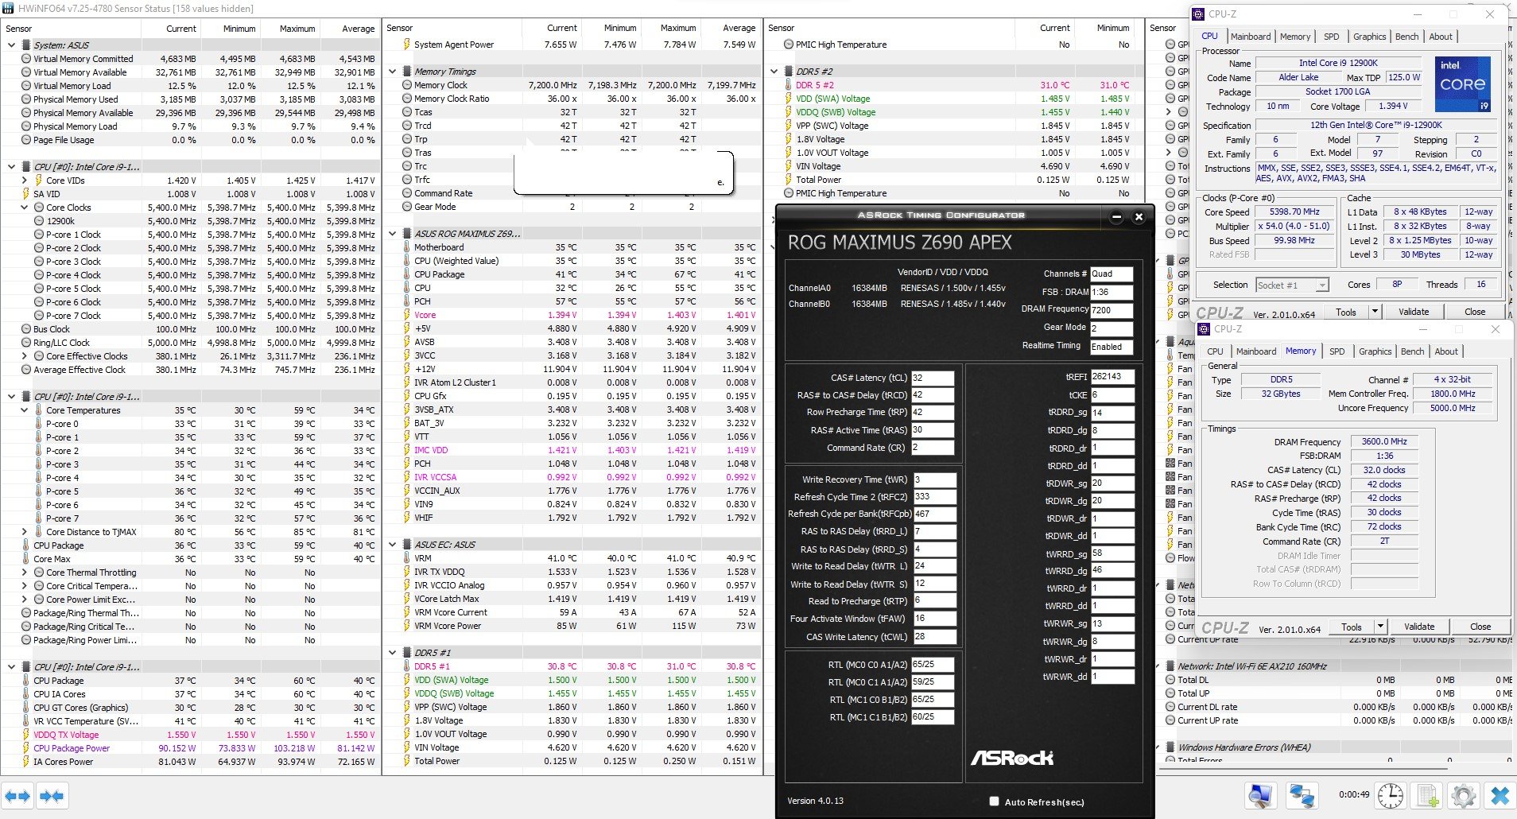Image resolution: width=1517 pixels, height=819 pixels.
Task: Click the CAS# Latency (tCL) field in ASRock configurator
Action: (x=932, y=378)
